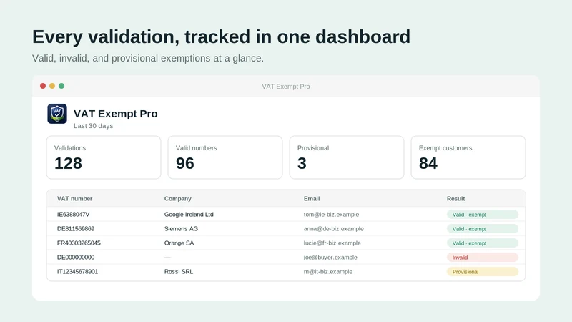Click the Siemens AG company name
Screen dimensions: 572x322
tap(181, 228)
